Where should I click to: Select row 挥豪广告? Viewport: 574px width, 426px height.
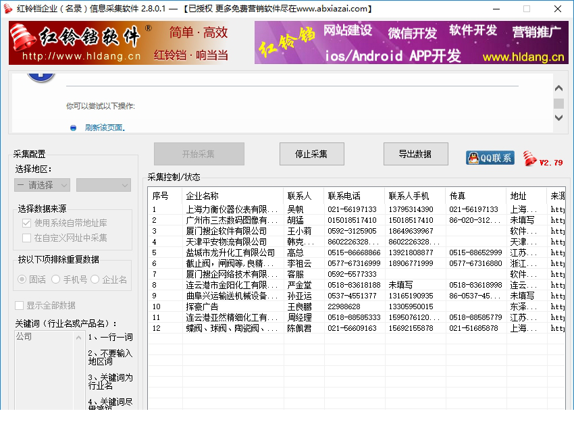[357, 307]
